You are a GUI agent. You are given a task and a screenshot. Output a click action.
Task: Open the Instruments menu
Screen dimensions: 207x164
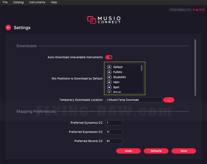[x=37, y=2]
